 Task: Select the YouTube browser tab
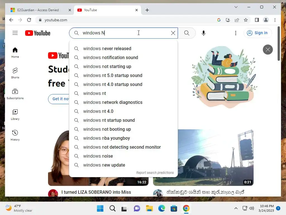(108, 10)
